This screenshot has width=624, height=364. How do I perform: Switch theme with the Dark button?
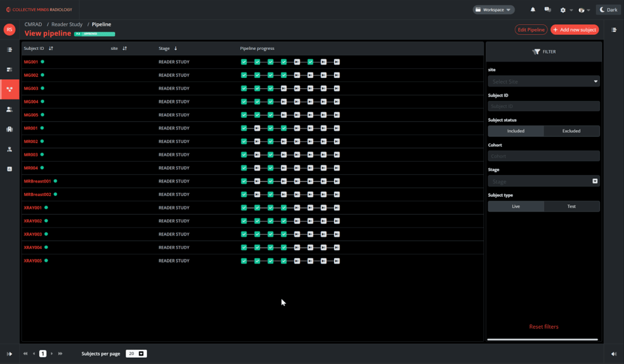pyautogui.click(x=609, y=10)
